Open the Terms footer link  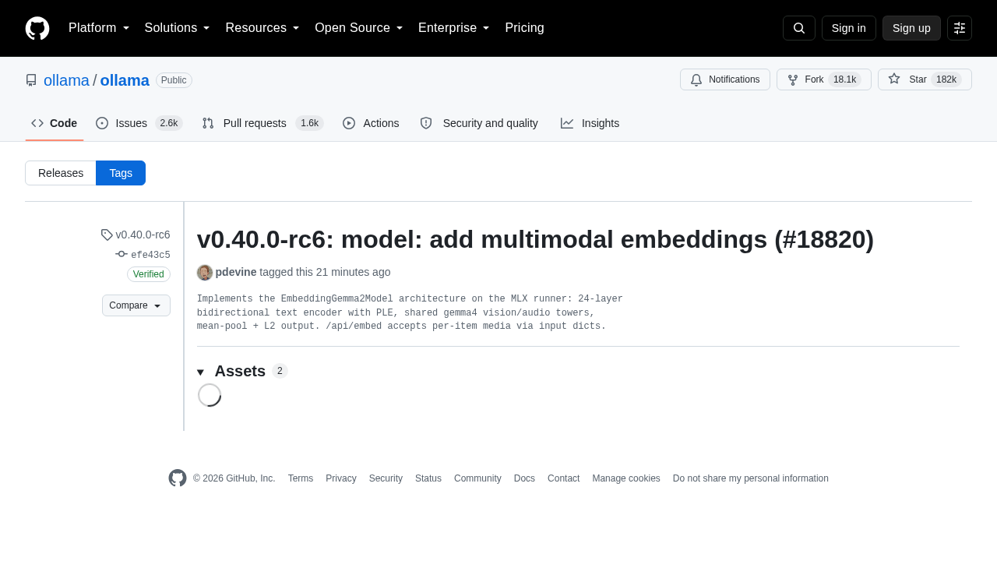click(x=301, y=478)
